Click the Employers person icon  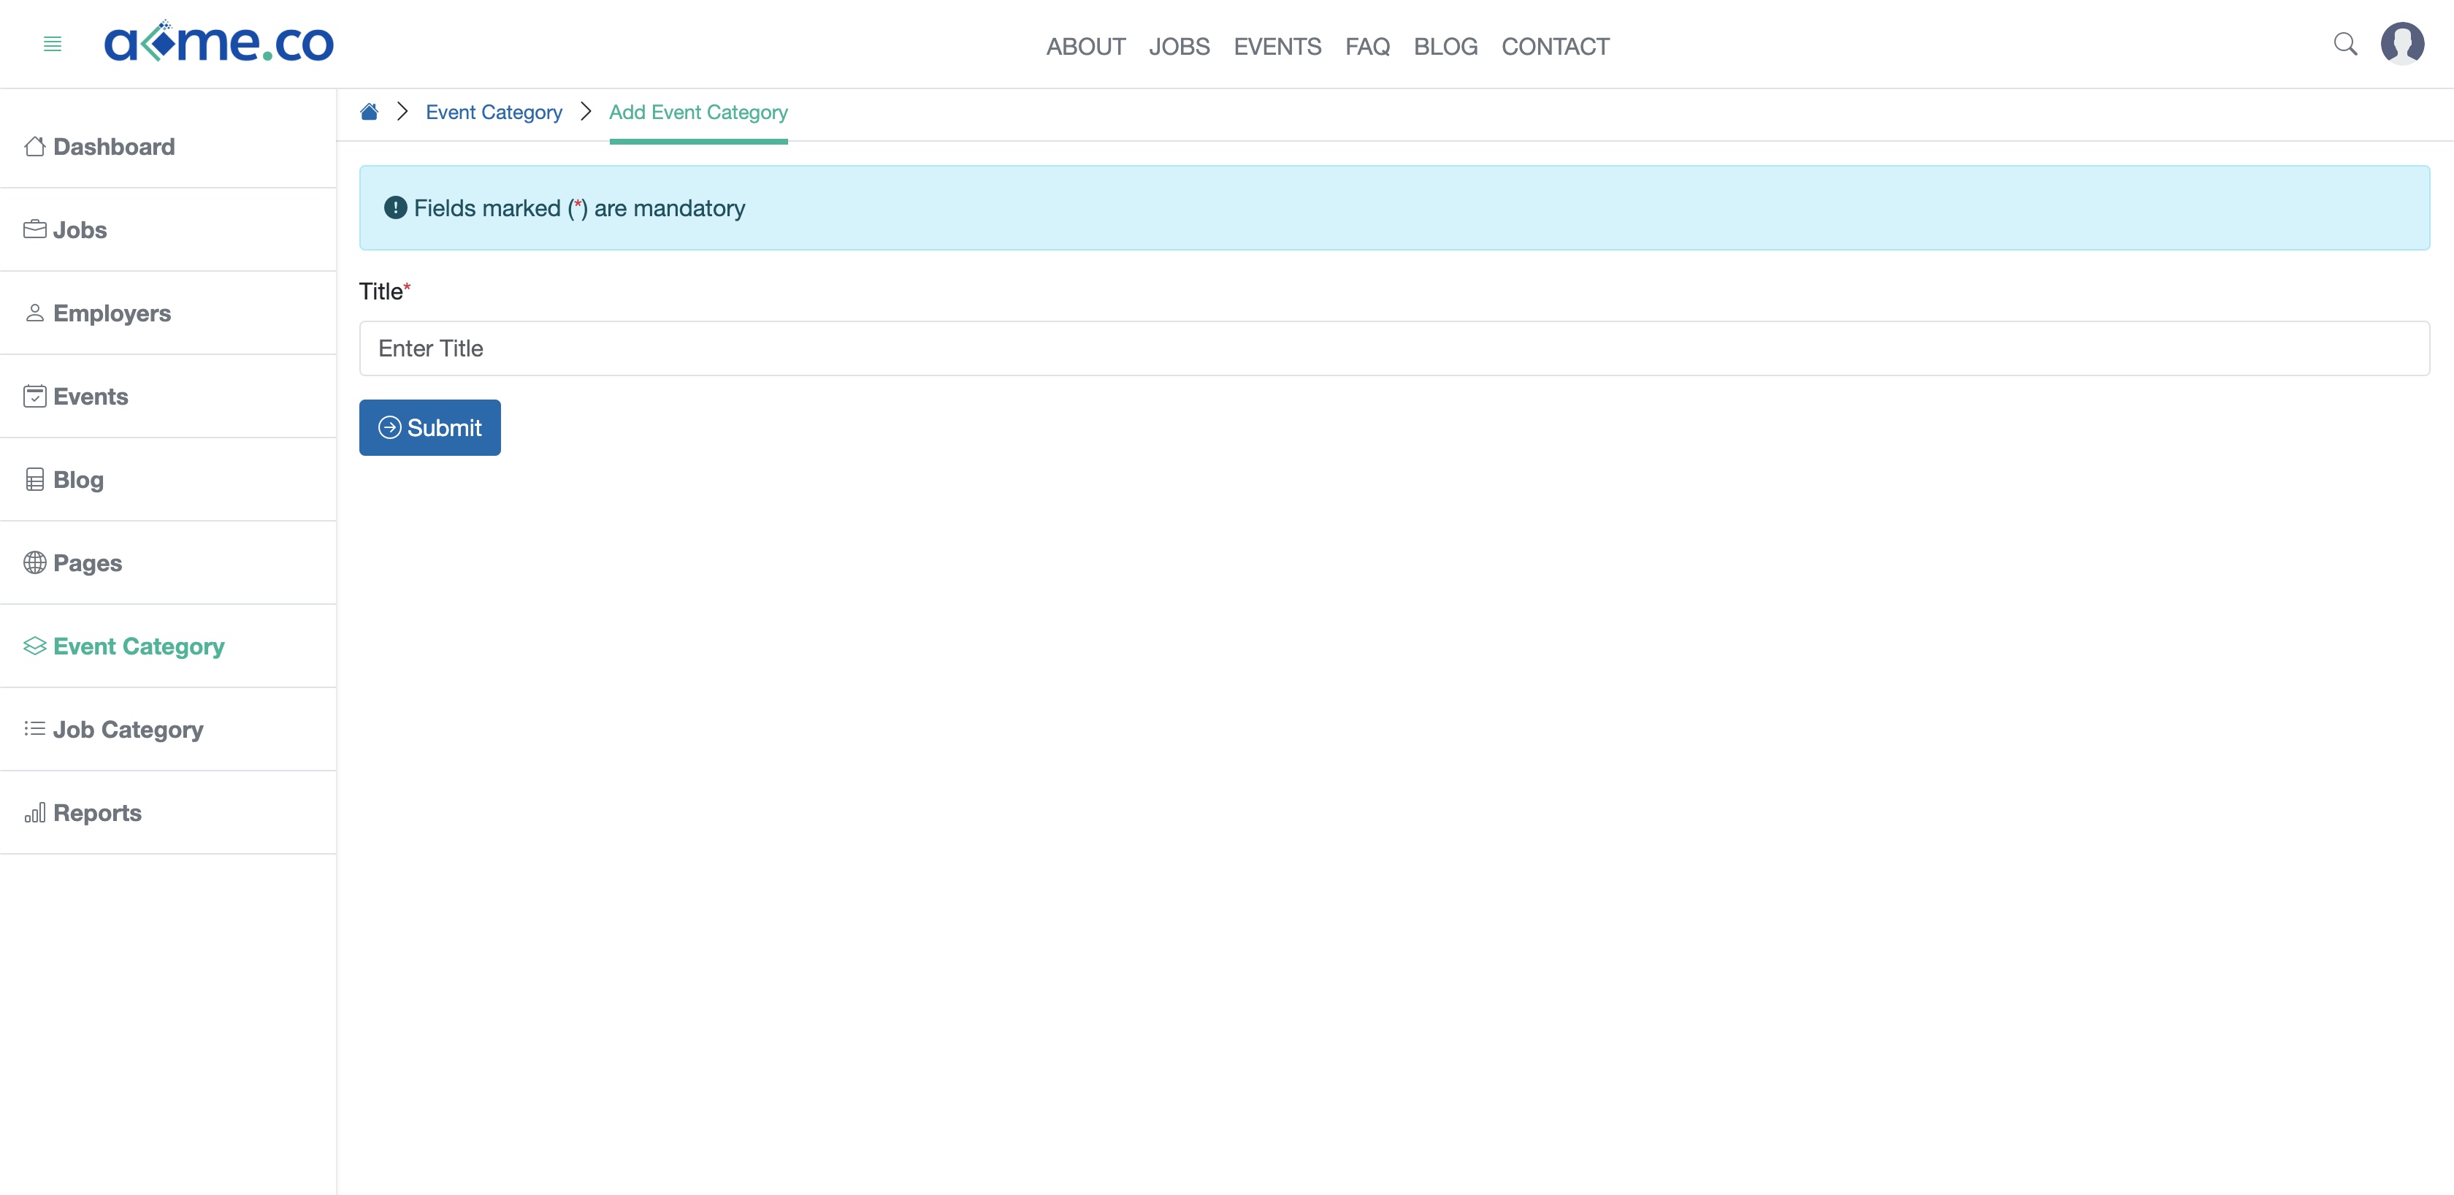(x=35, y=313)
